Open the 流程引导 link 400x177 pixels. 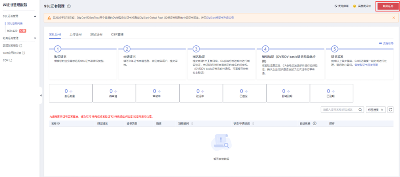coord(388,43)
